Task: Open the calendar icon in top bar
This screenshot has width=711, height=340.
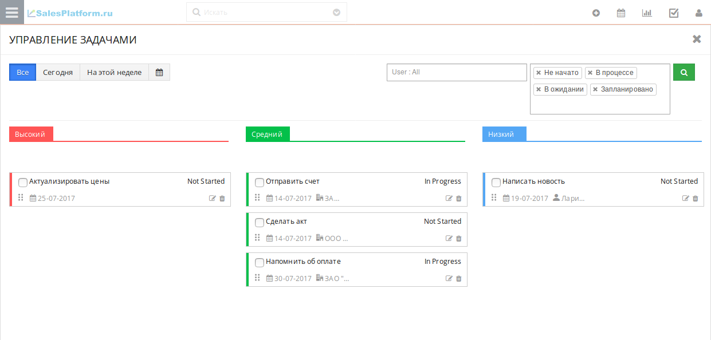Action: tap(621, 12)
